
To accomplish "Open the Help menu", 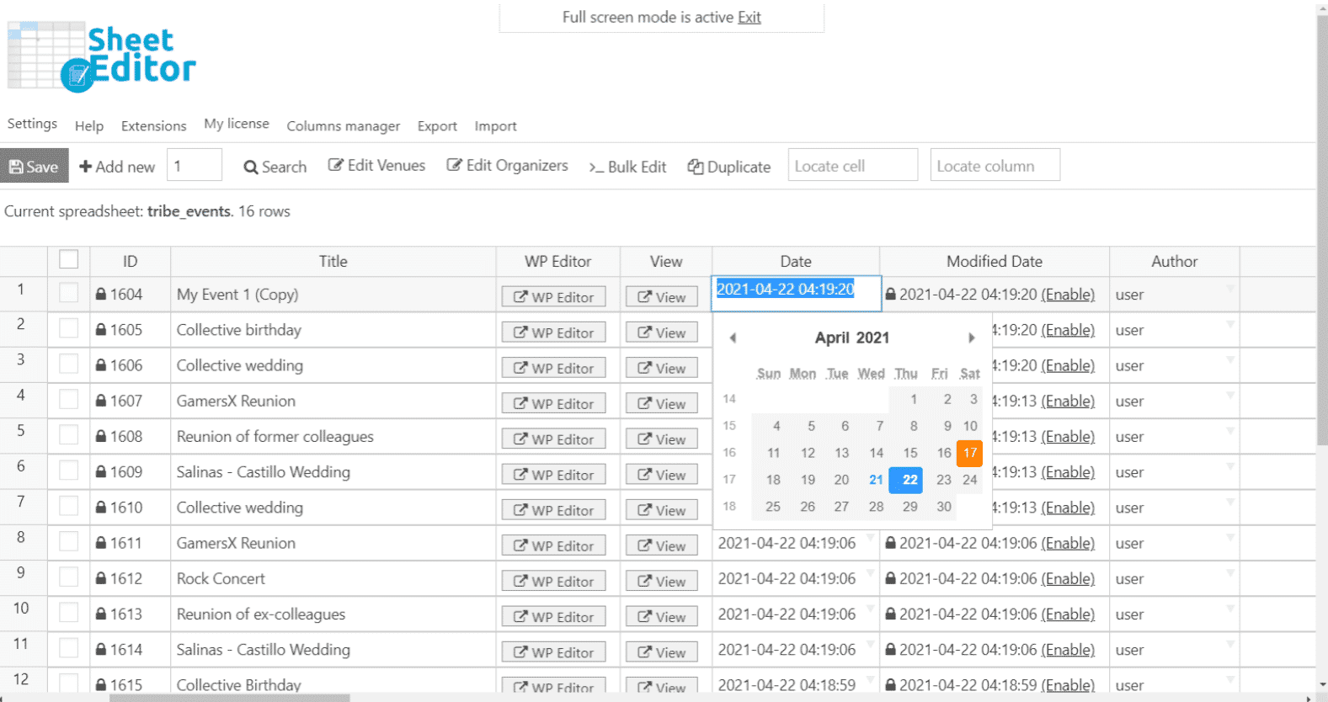I will (89, 126).
